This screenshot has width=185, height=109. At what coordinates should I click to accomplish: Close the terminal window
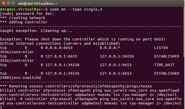pyautogui.click(x=4, y=4)
